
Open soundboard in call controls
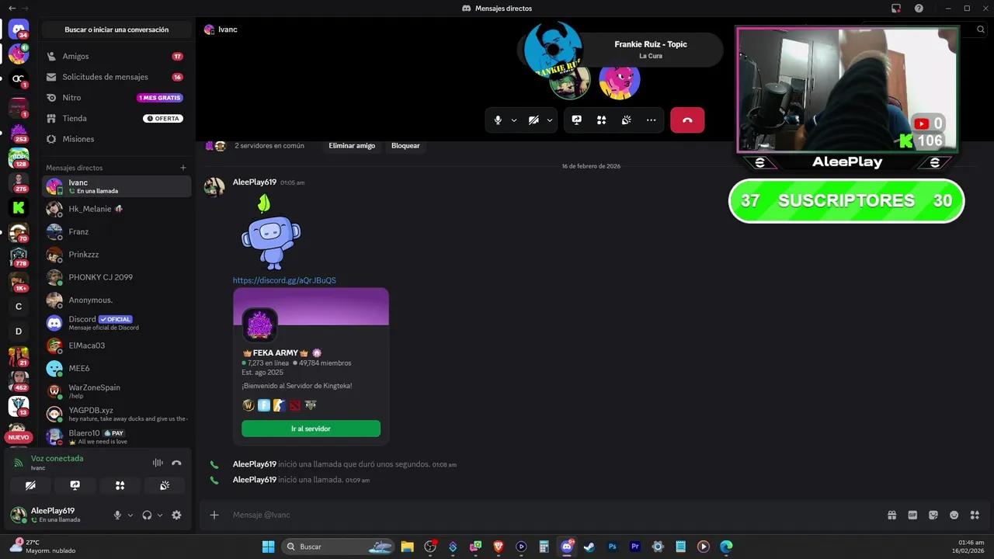[626, 120]
